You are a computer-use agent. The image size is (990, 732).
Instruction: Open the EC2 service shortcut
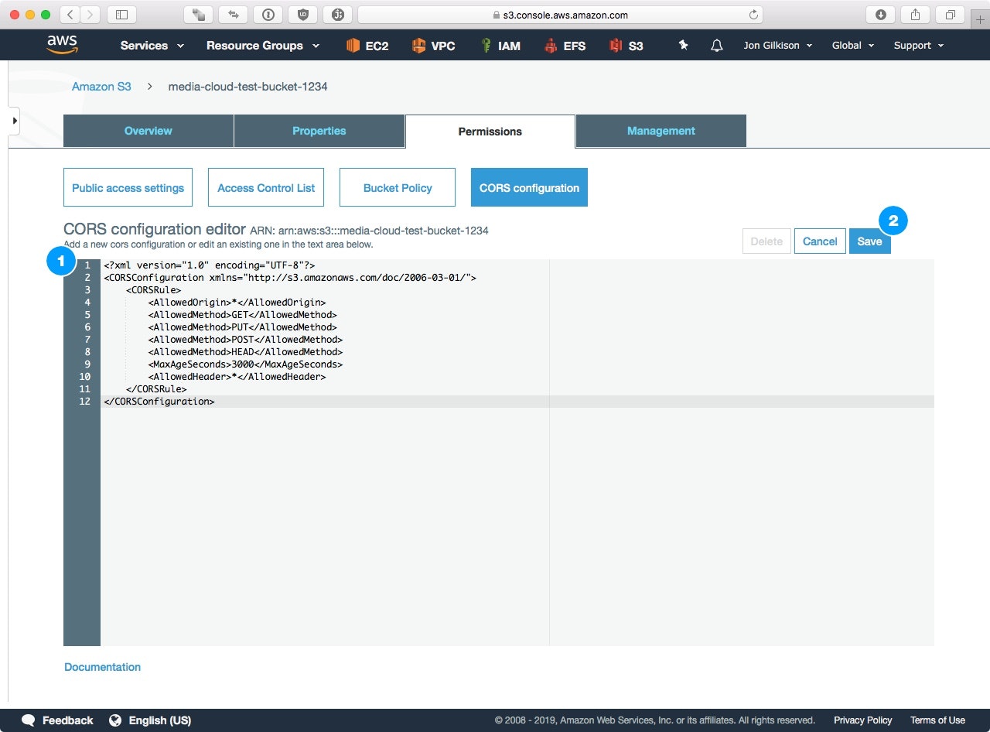point(367,46)
